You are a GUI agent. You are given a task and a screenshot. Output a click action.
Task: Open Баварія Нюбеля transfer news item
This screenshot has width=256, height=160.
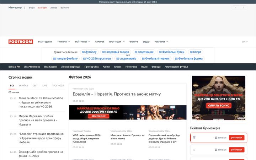click(41, 138)
